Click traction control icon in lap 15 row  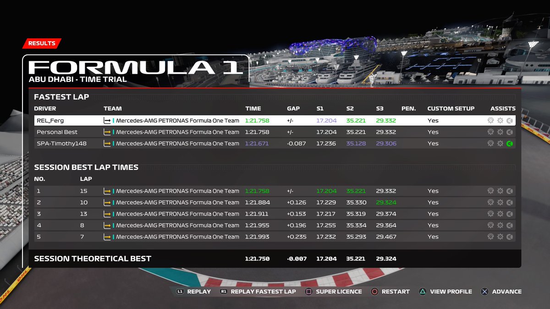(x=490, y=191)
